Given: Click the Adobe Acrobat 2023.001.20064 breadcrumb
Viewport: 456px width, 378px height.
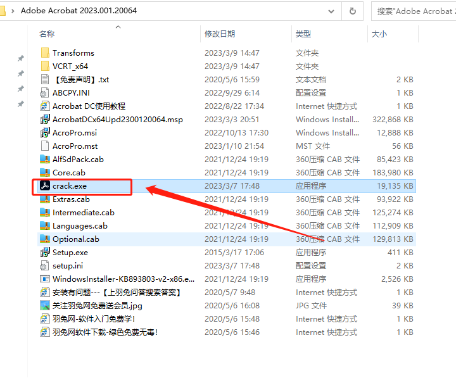Looking at the screenshot, I should pyautogui.click(x=79, y=11).
